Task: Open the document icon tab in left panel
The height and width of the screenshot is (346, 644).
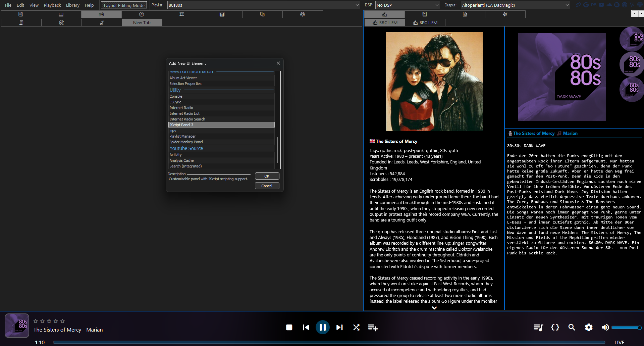Action: click(x=21, y=14)
